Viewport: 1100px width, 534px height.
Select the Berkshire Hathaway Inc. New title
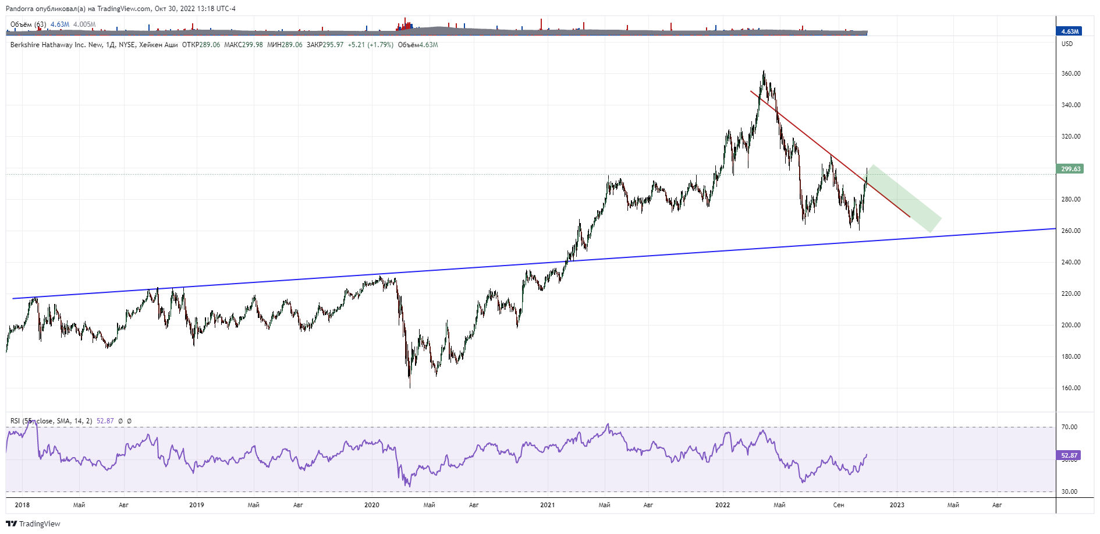(x=56, y=45)
